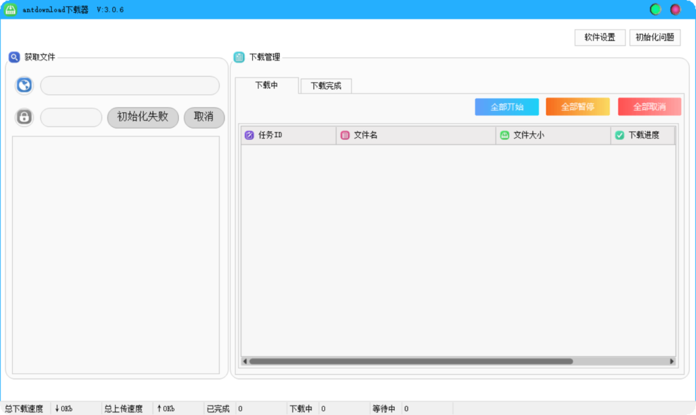Click the 初始化问题 button
The width and height of the screenshot is (696, 415).
655,37
